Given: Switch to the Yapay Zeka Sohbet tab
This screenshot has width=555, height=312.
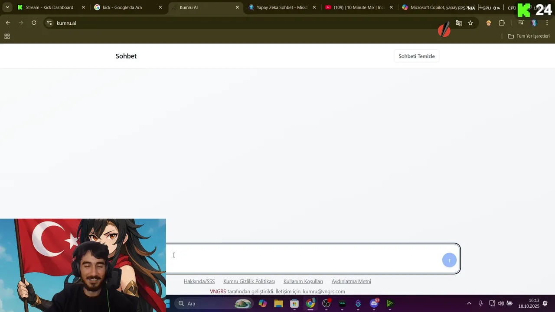Looking at the screenshot, I should pos(282,7).
